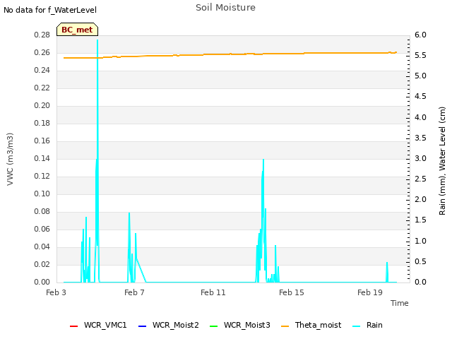This screenshot has height=339, width=452.
Task: Click green WCR_Moist3 legend color swatch
Action: tap(213, 326)
